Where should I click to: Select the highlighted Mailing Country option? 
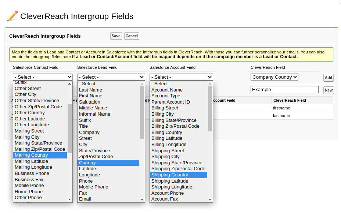click(x=40, y=155)
